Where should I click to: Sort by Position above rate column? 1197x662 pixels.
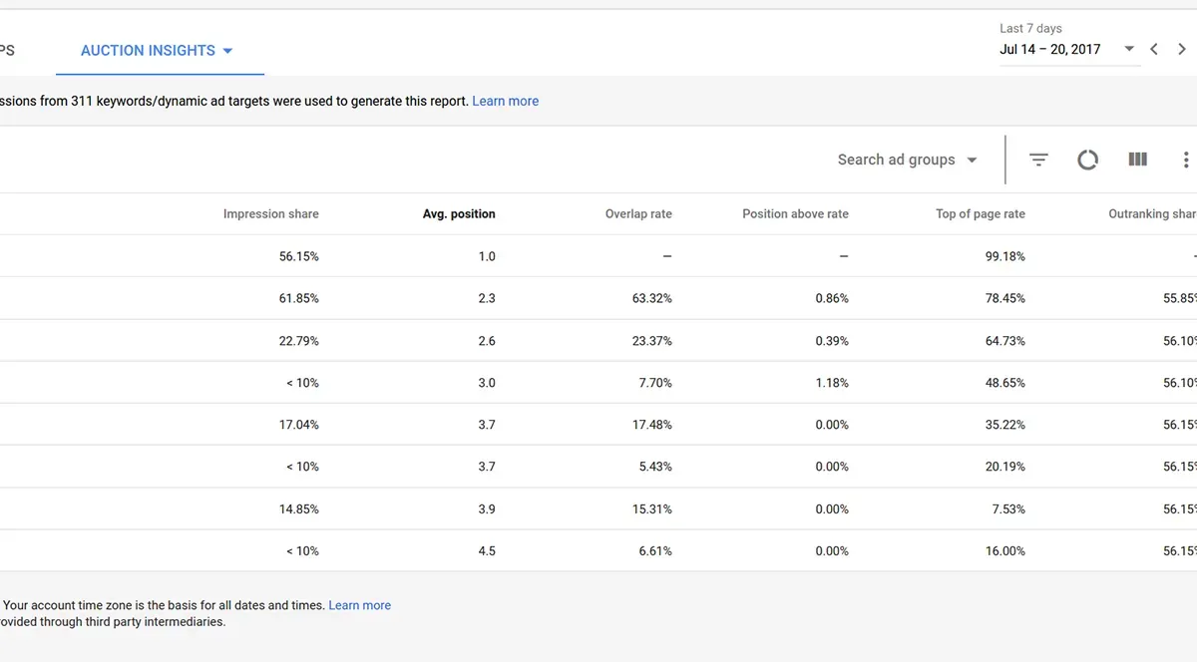coord(795,213)
